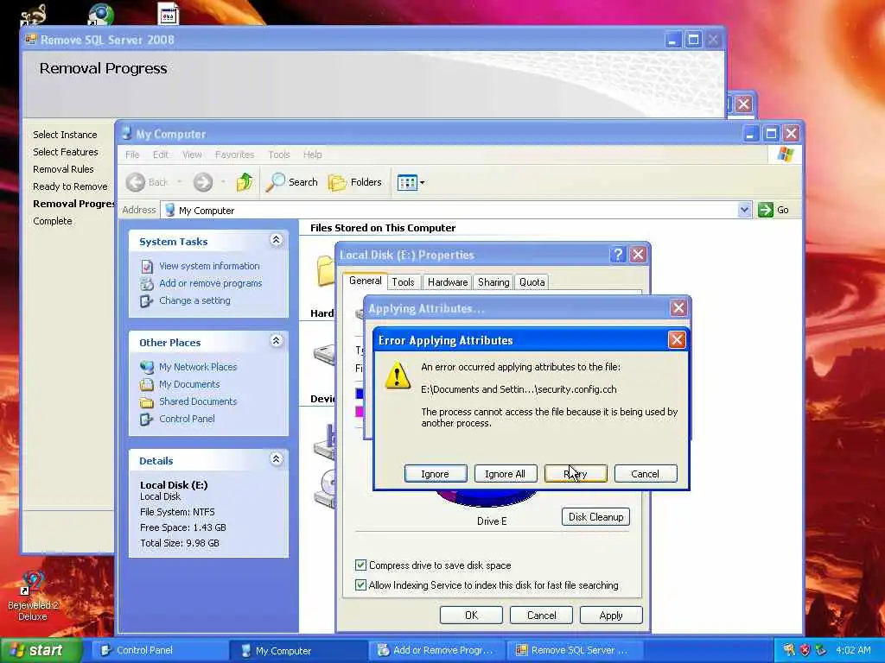Click the red security shield tray icon

(805, 650)
